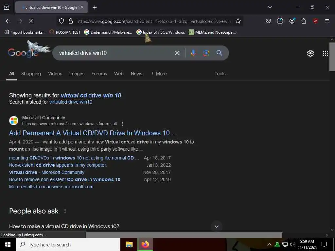This screenshot has height=251, width=335.
Task: Expand the More filters menu
Action: (159, 74)
